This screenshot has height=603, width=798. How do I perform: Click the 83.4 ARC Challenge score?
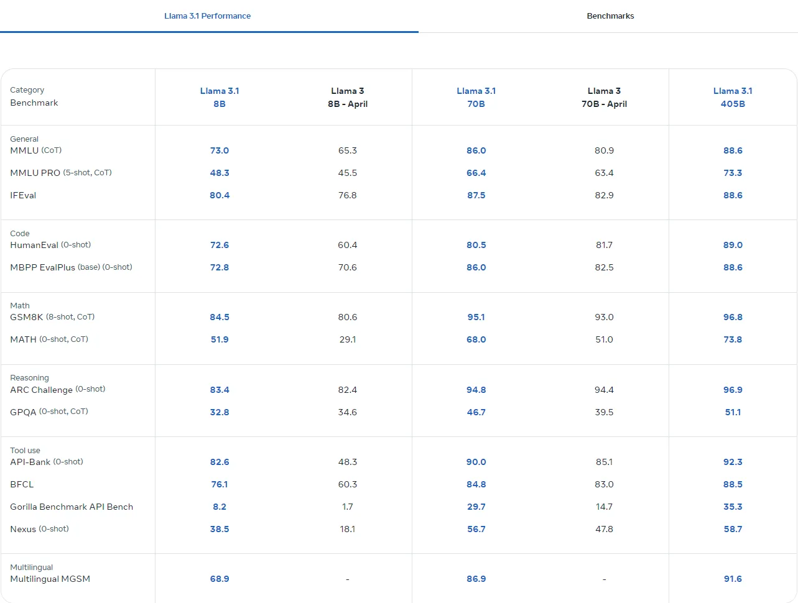(x=220, y=390)
